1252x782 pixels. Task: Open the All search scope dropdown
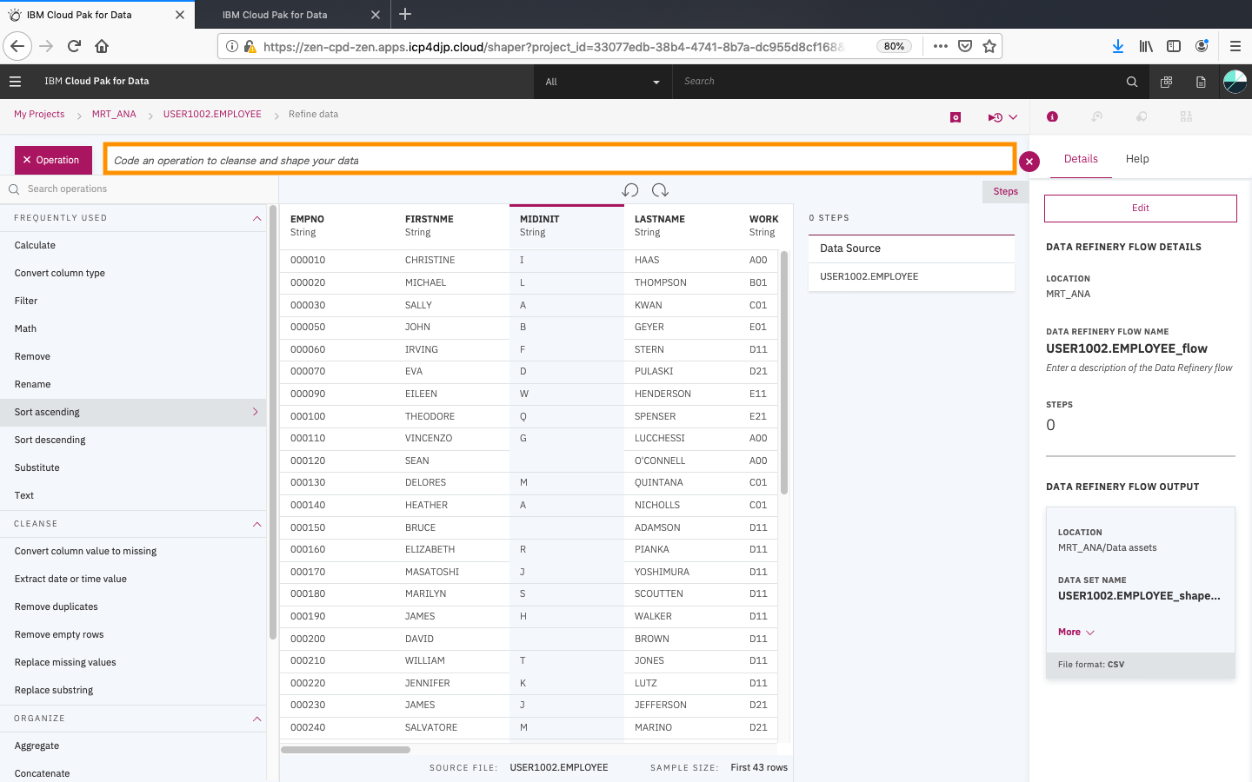click(x=602, y=82)
